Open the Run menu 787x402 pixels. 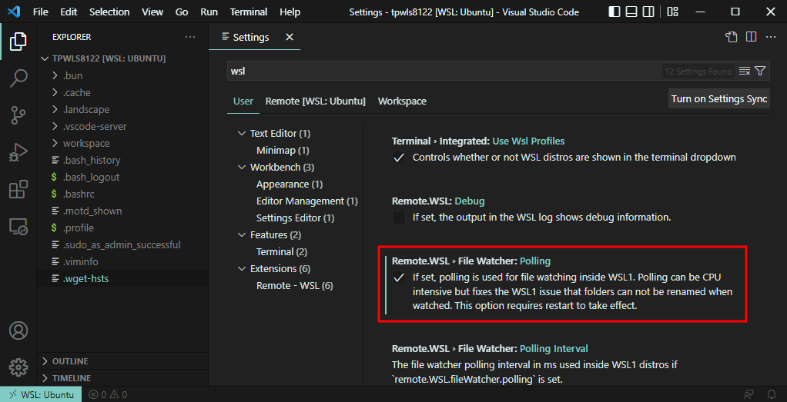tap(209, 12)
